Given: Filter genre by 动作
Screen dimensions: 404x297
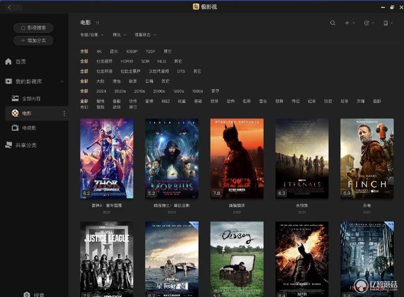Looking at the screenshot, I should click(x=133, y=101).
